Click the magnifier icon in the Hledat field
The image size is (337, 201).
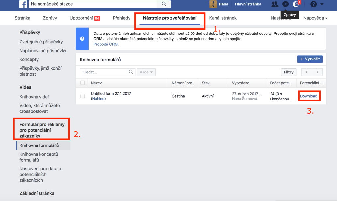tap(131, 72)
